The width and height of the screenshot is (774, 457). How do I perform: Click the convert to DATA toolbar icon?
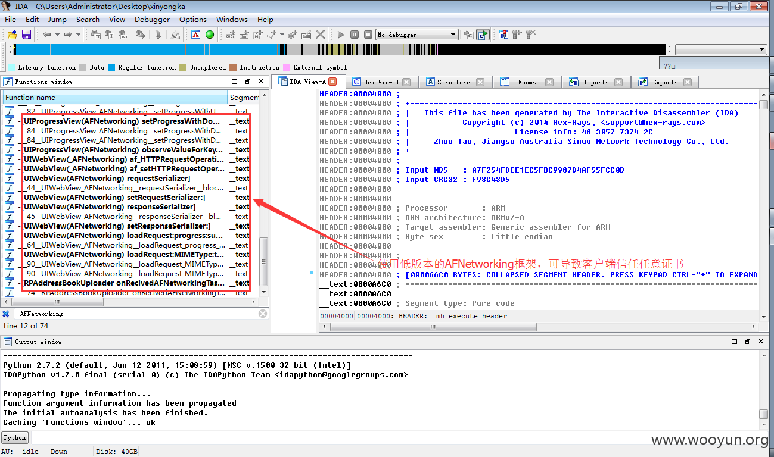244,35
